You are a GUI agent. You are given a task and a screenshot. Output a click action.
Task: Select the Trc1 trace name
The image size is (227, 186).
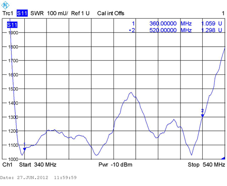click(x=8, y=13)
